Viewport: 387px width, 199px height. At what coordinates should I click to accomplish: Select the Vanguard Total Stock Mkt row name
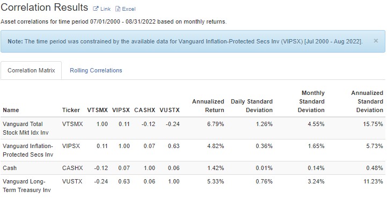pos(26,128)
